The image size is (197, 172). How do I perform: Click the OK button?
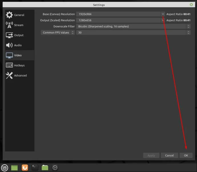tap(186, 155)
